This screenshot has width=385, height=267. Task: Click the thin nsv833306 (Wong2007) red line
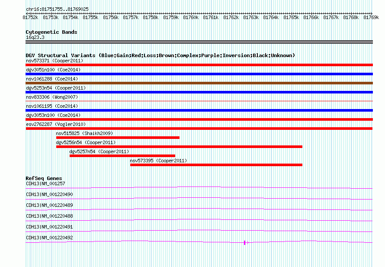199,101
